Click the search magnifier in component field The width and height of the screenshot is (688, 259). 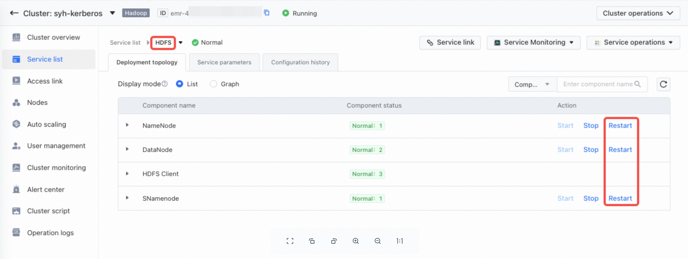pos(638,84)
